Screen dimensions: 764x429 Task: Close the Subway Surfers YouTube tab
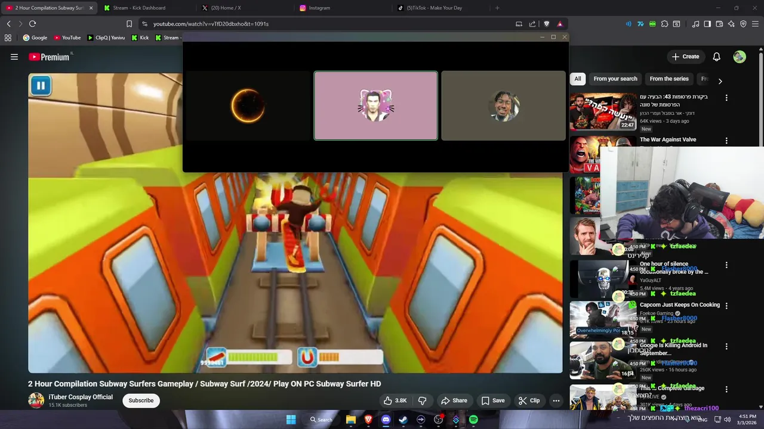[x=91, y=8]
